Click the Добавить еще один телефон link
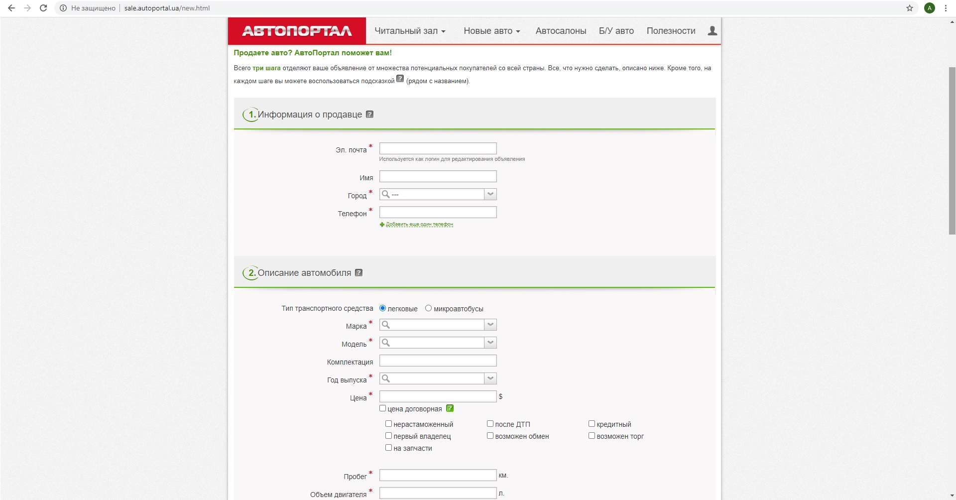The width and height of the screenshot is (956, 500). click(x=419, y=224)
